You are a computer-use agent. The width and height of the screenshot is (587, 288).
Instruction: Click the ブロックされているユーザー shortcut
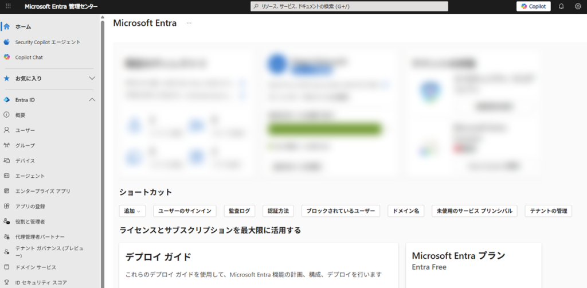click(341, 211)
